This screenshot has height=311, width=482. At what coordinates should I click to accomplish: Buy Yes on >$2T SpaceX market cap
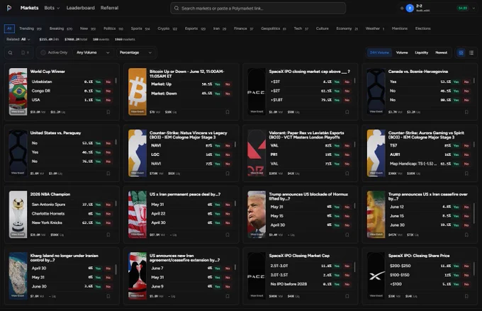click(337, 91)
